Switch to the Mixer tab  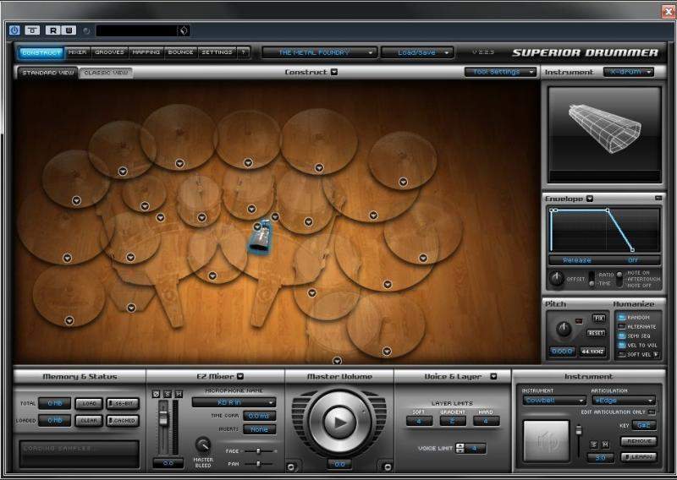click(x=78, y=52)
